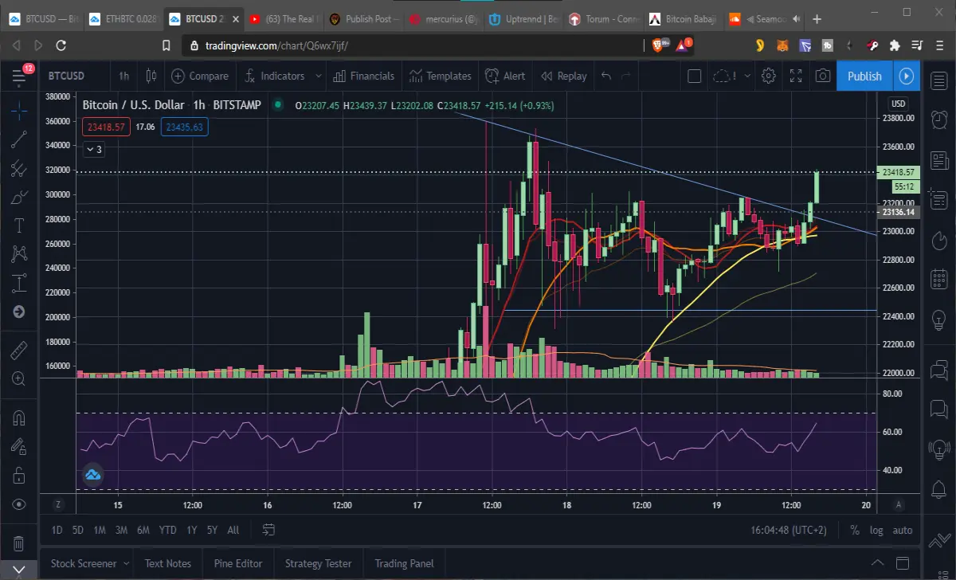Open the calendar in right sidebar
Viewport: 956px width, 580px height.
click(x=939, y=279)
